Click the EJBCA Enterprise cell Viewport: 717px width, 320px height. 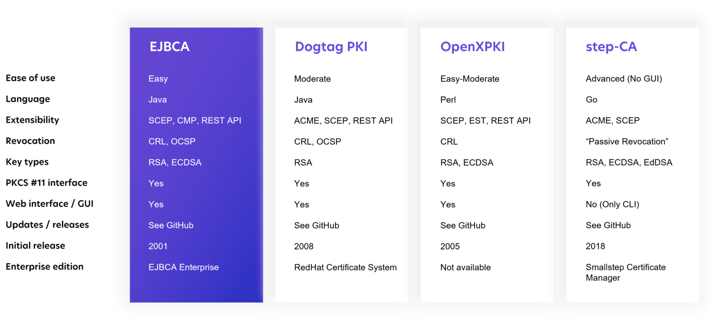183,267
